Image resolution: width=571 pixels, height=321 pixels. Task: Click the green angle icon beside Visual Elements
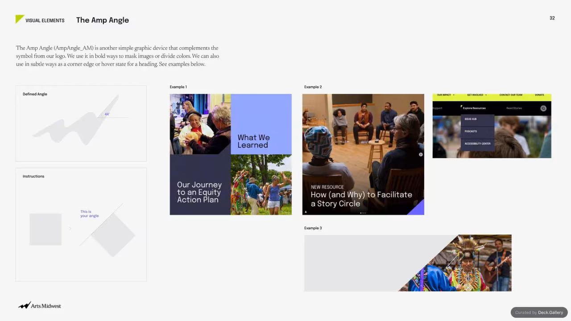20,19
